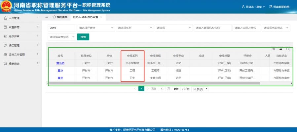The width and height of the screenshot is (297, 132).
Task: Expand the chevron on the 评后管理 row
Action: pos(38,45)
